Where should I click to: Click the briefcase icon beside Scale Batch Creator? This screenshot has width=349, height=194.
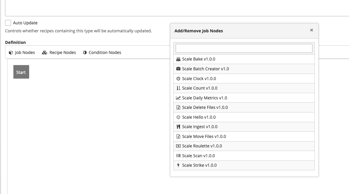(x=178, y=69)
